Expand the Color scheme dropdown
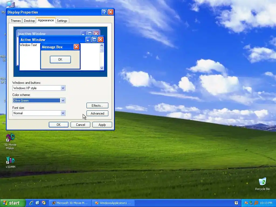The height and width of the screenshot is (207, 276). pyautogui.click(x=63, y=101)
